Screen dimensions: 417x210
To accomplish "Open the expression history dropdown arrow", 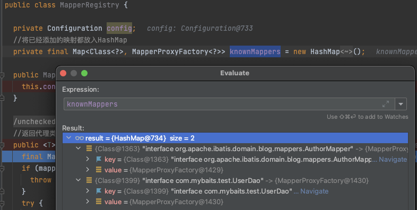I will [401, 104].
